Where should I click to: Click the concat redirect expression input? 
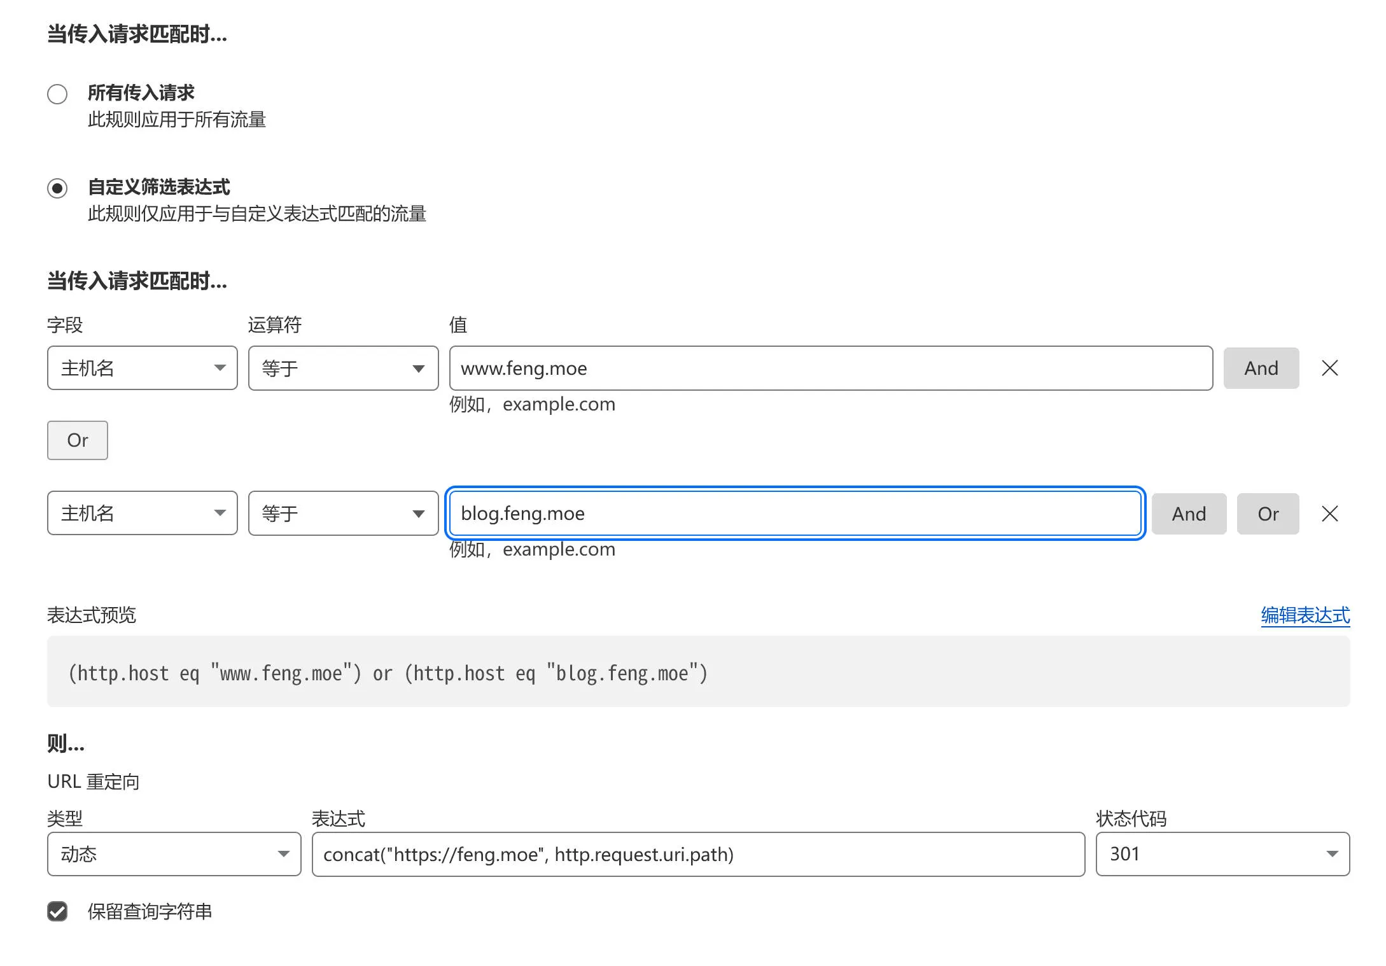tap(699, 854)
